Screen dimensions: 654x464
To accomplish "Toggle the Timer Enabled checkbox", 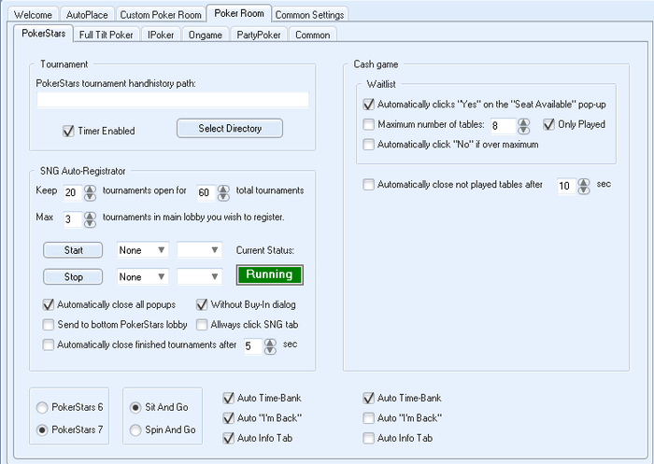I will pyautogui.click(x=67, y=131).
